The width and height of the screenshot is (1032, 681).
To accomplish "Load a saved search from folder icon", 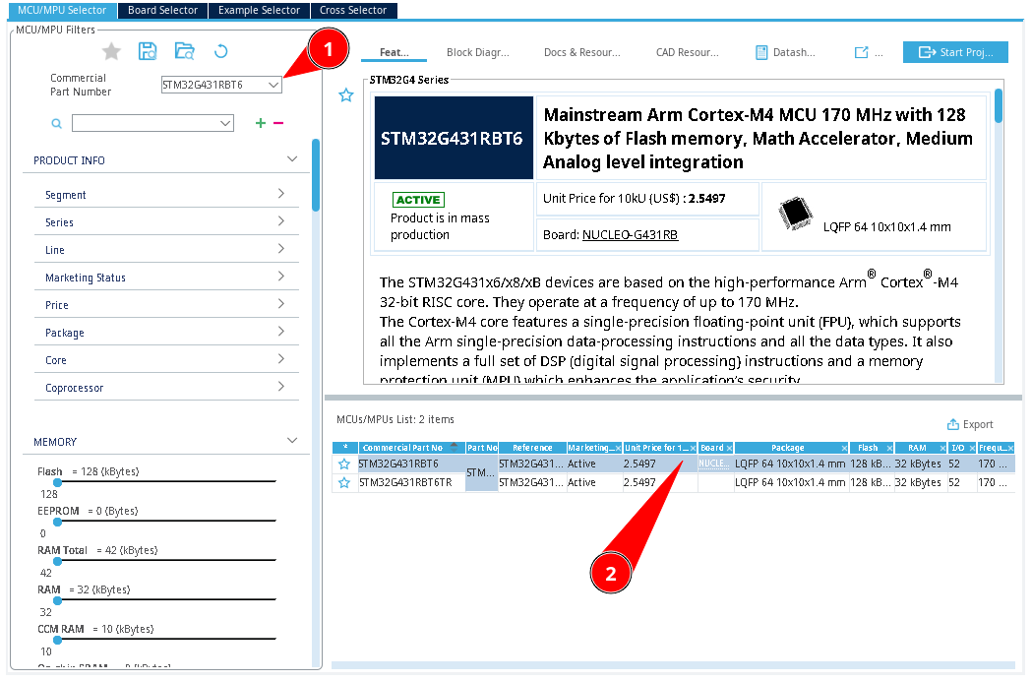I will pyautogui.click(x=184, y=51).
